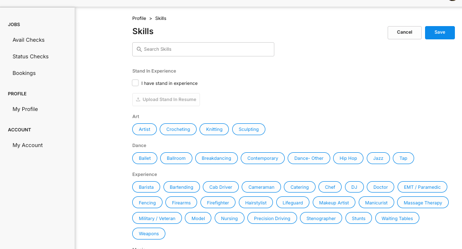
Task: Toggle the Crocheting skill tag
Action: 178,129
